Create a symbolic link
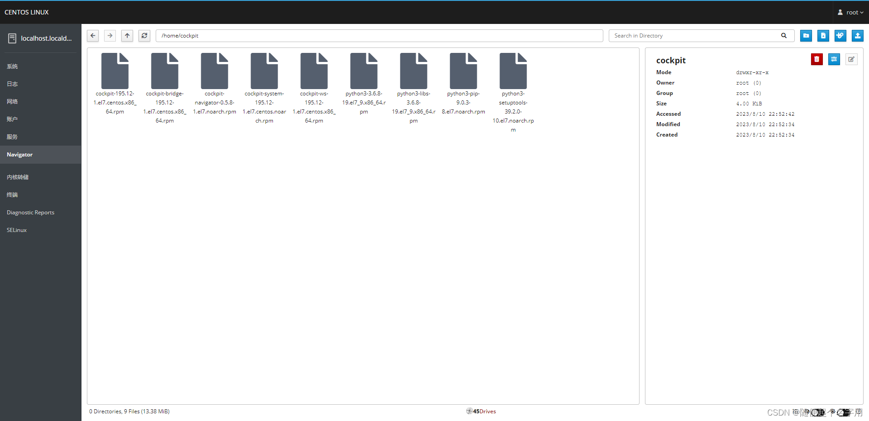 pyautogui.click(x=840, y=35)
